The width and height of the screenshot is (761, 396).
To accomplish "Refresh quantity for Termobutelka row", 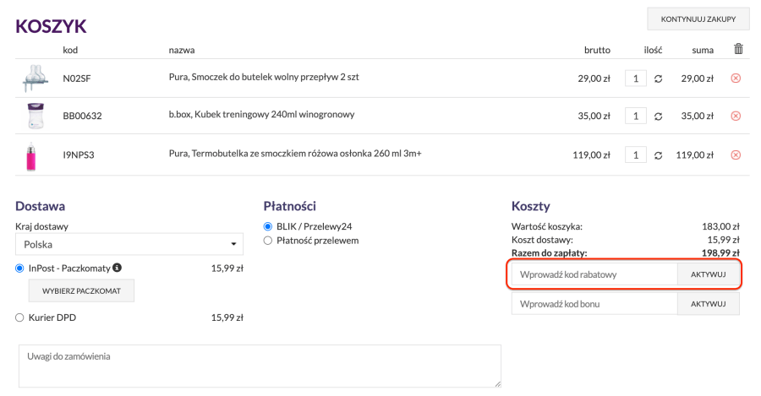I will click(x=659, y=155).
